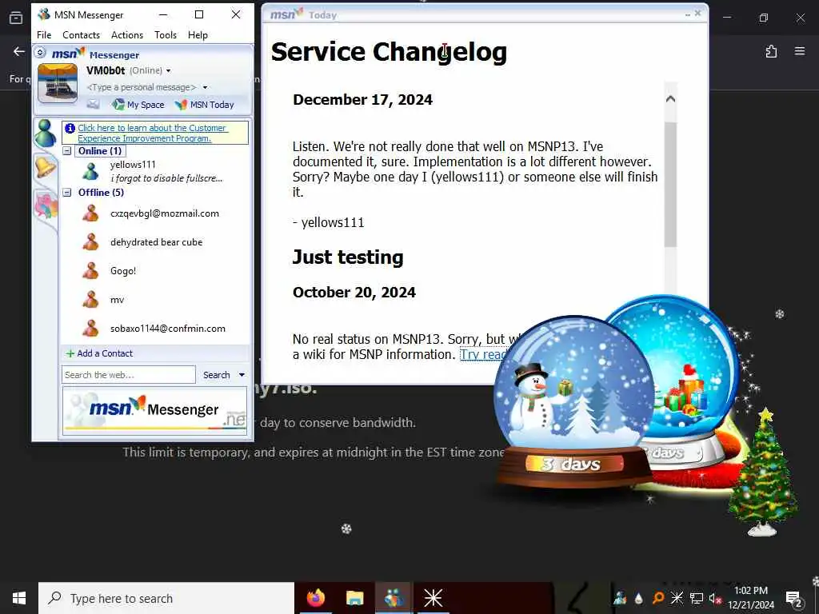Click the Service Changelog scrollbar thumb
The width and height of the screenshot is (819, 614).
coord(671,184)
